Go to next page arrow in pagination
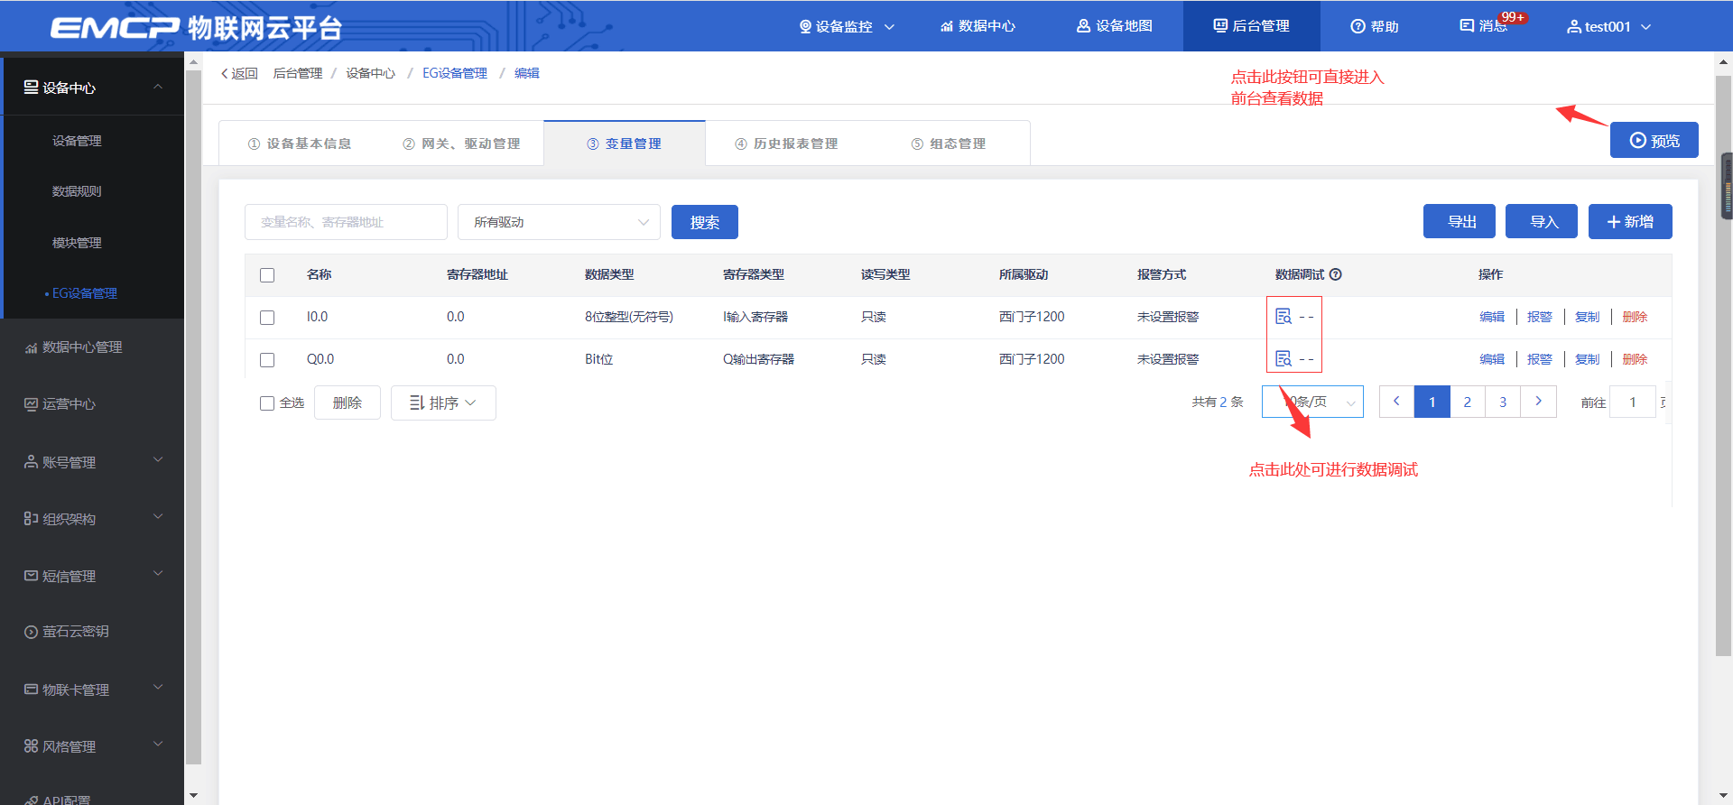This screenshot has height=805, width=1733. pos(1539,402)
